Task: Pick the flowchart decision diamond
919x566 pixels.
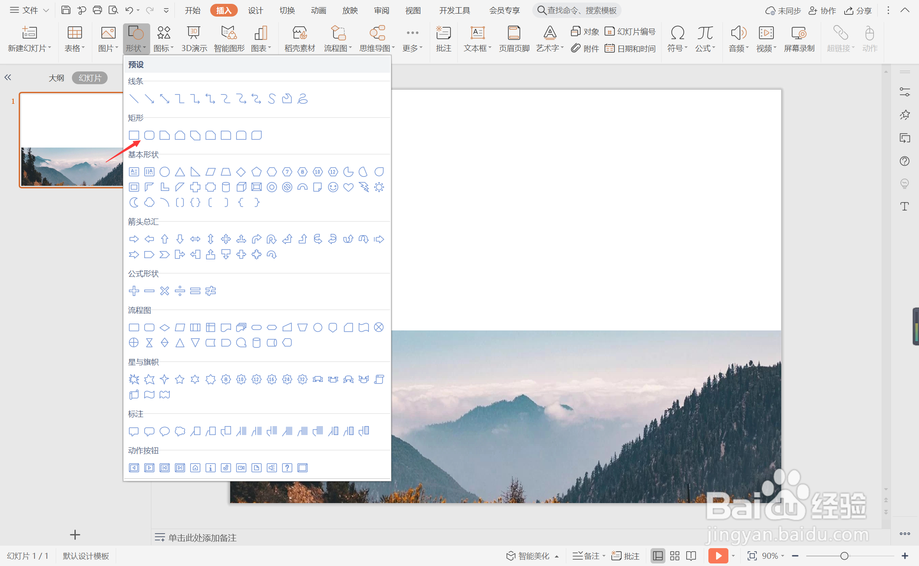Action: pyautogui.click(x=165, y=327)
